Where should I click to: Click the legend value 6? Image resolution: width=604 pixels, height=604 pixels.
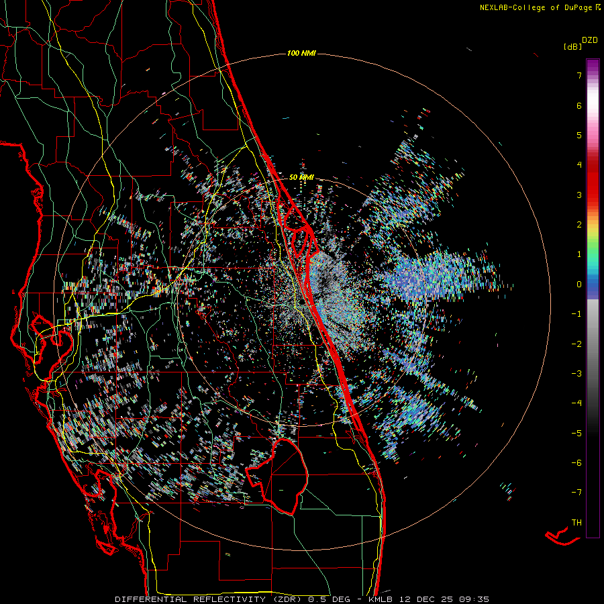[579, 105]
